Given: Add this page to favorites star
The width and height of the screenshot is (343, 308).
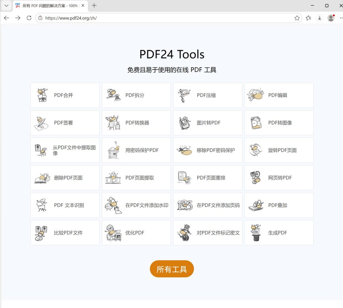Looking at the screenshot, I should pyautogui.click(x=297, y=18).
